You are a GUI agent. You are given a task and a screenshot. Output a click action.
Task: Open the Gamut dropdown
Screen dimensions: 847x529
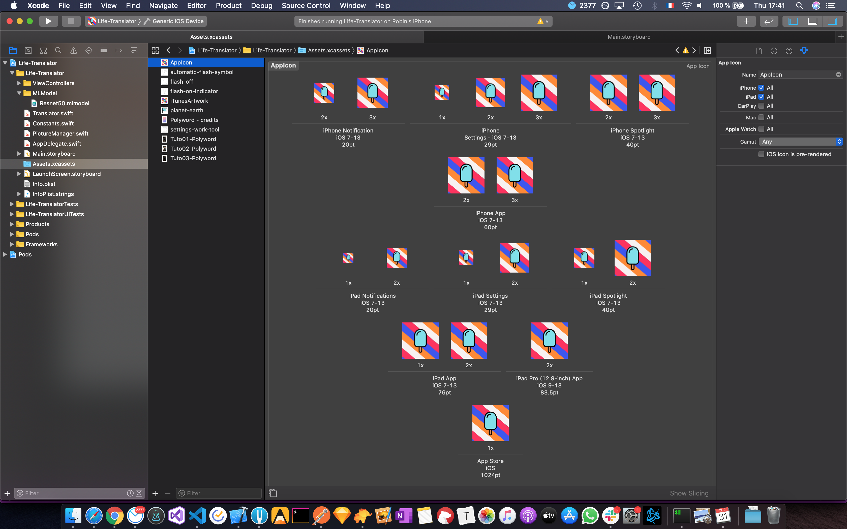800,141
